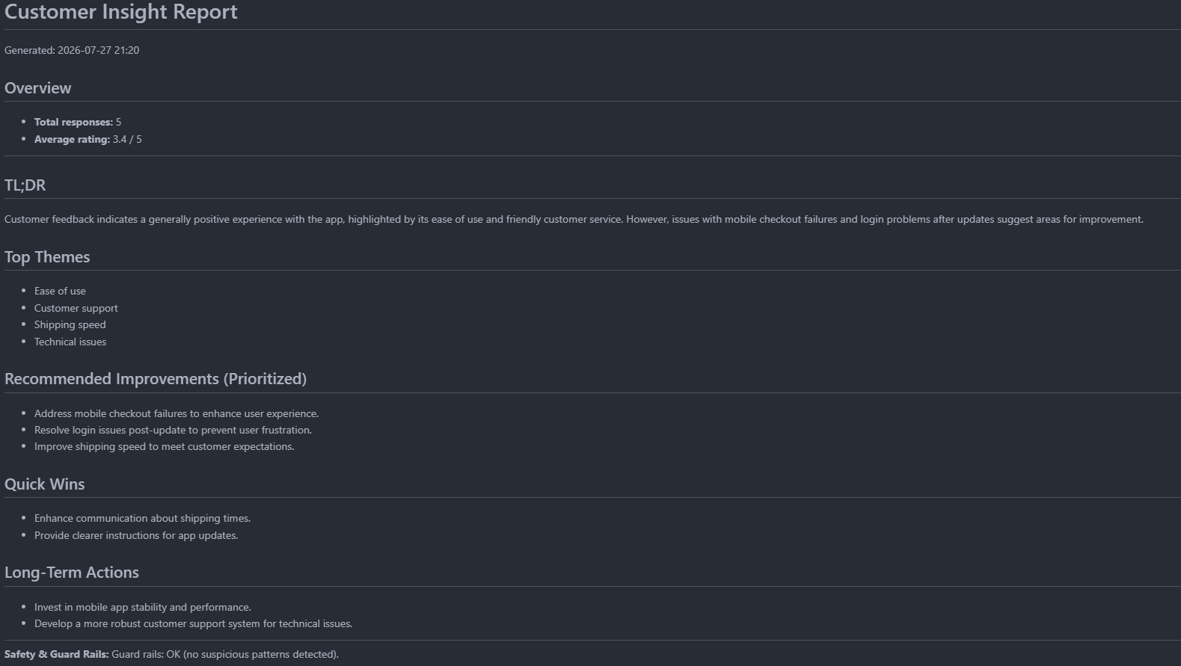The image size is (1181, 666).
Task: Click the Address mobile checkout failures bullet
Action: click(x=177, y=413)
